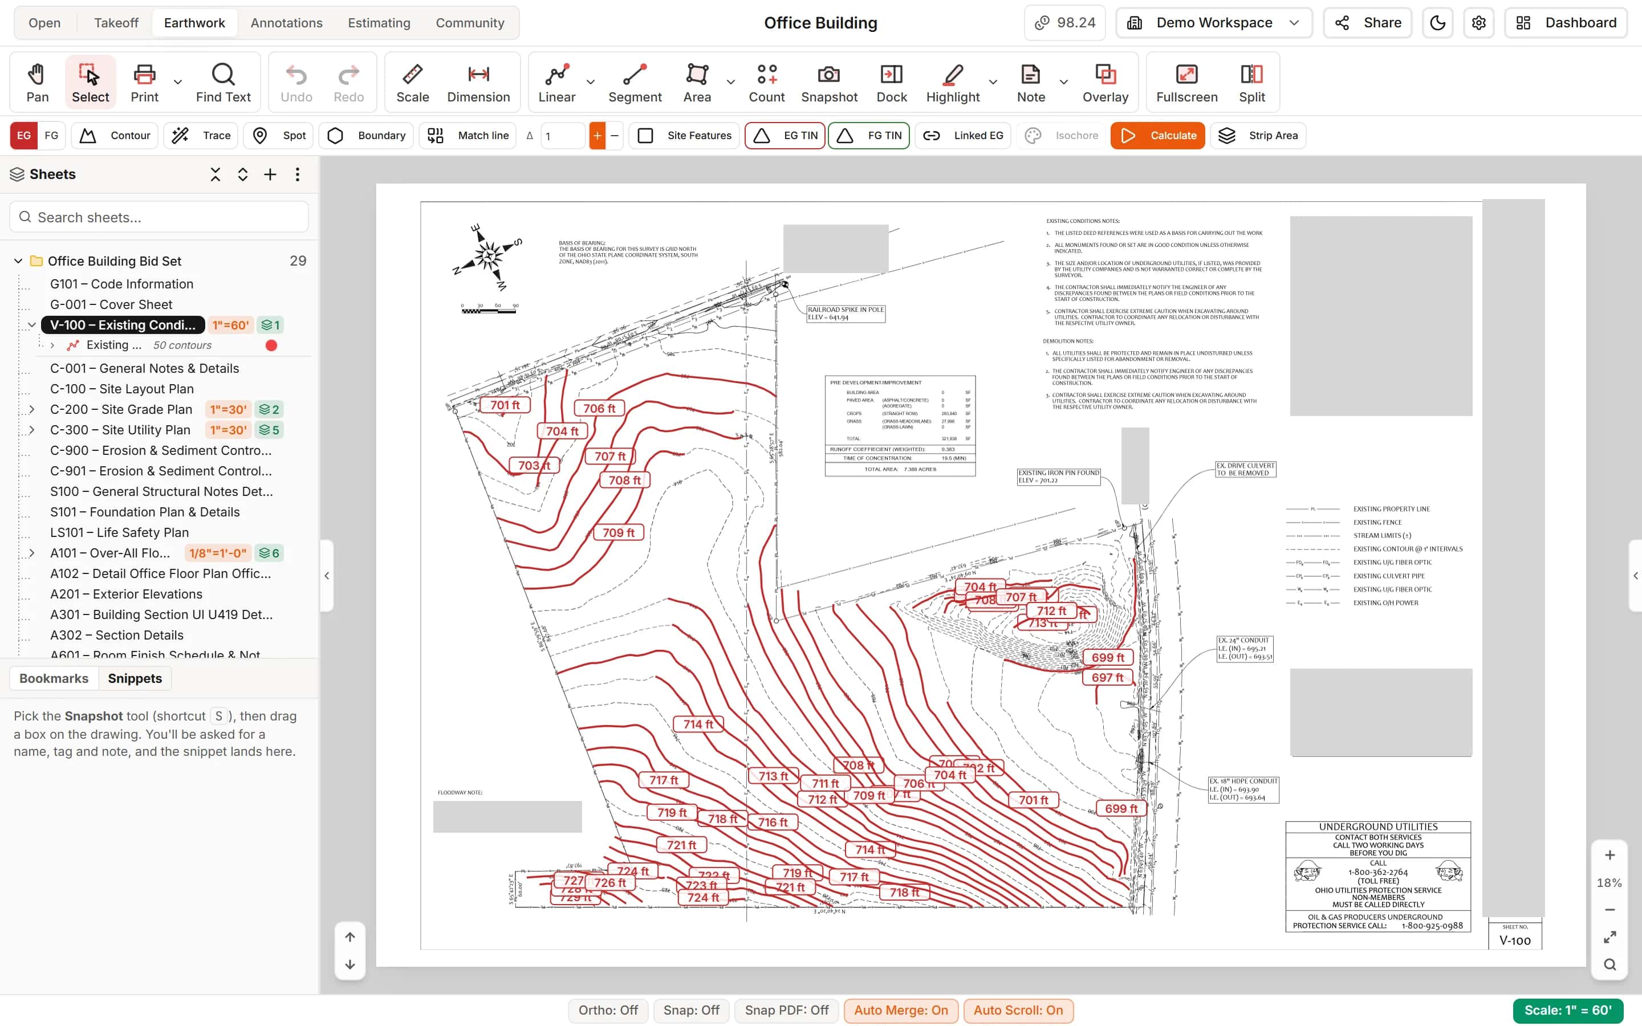The image size is (1642, 1026).
Task: Select the Pan hand tool
Action: click(37, 83)
